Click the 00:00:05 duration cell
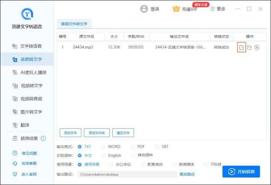Image resolution: width=271 pixels, height=185 pixels. 136,47
